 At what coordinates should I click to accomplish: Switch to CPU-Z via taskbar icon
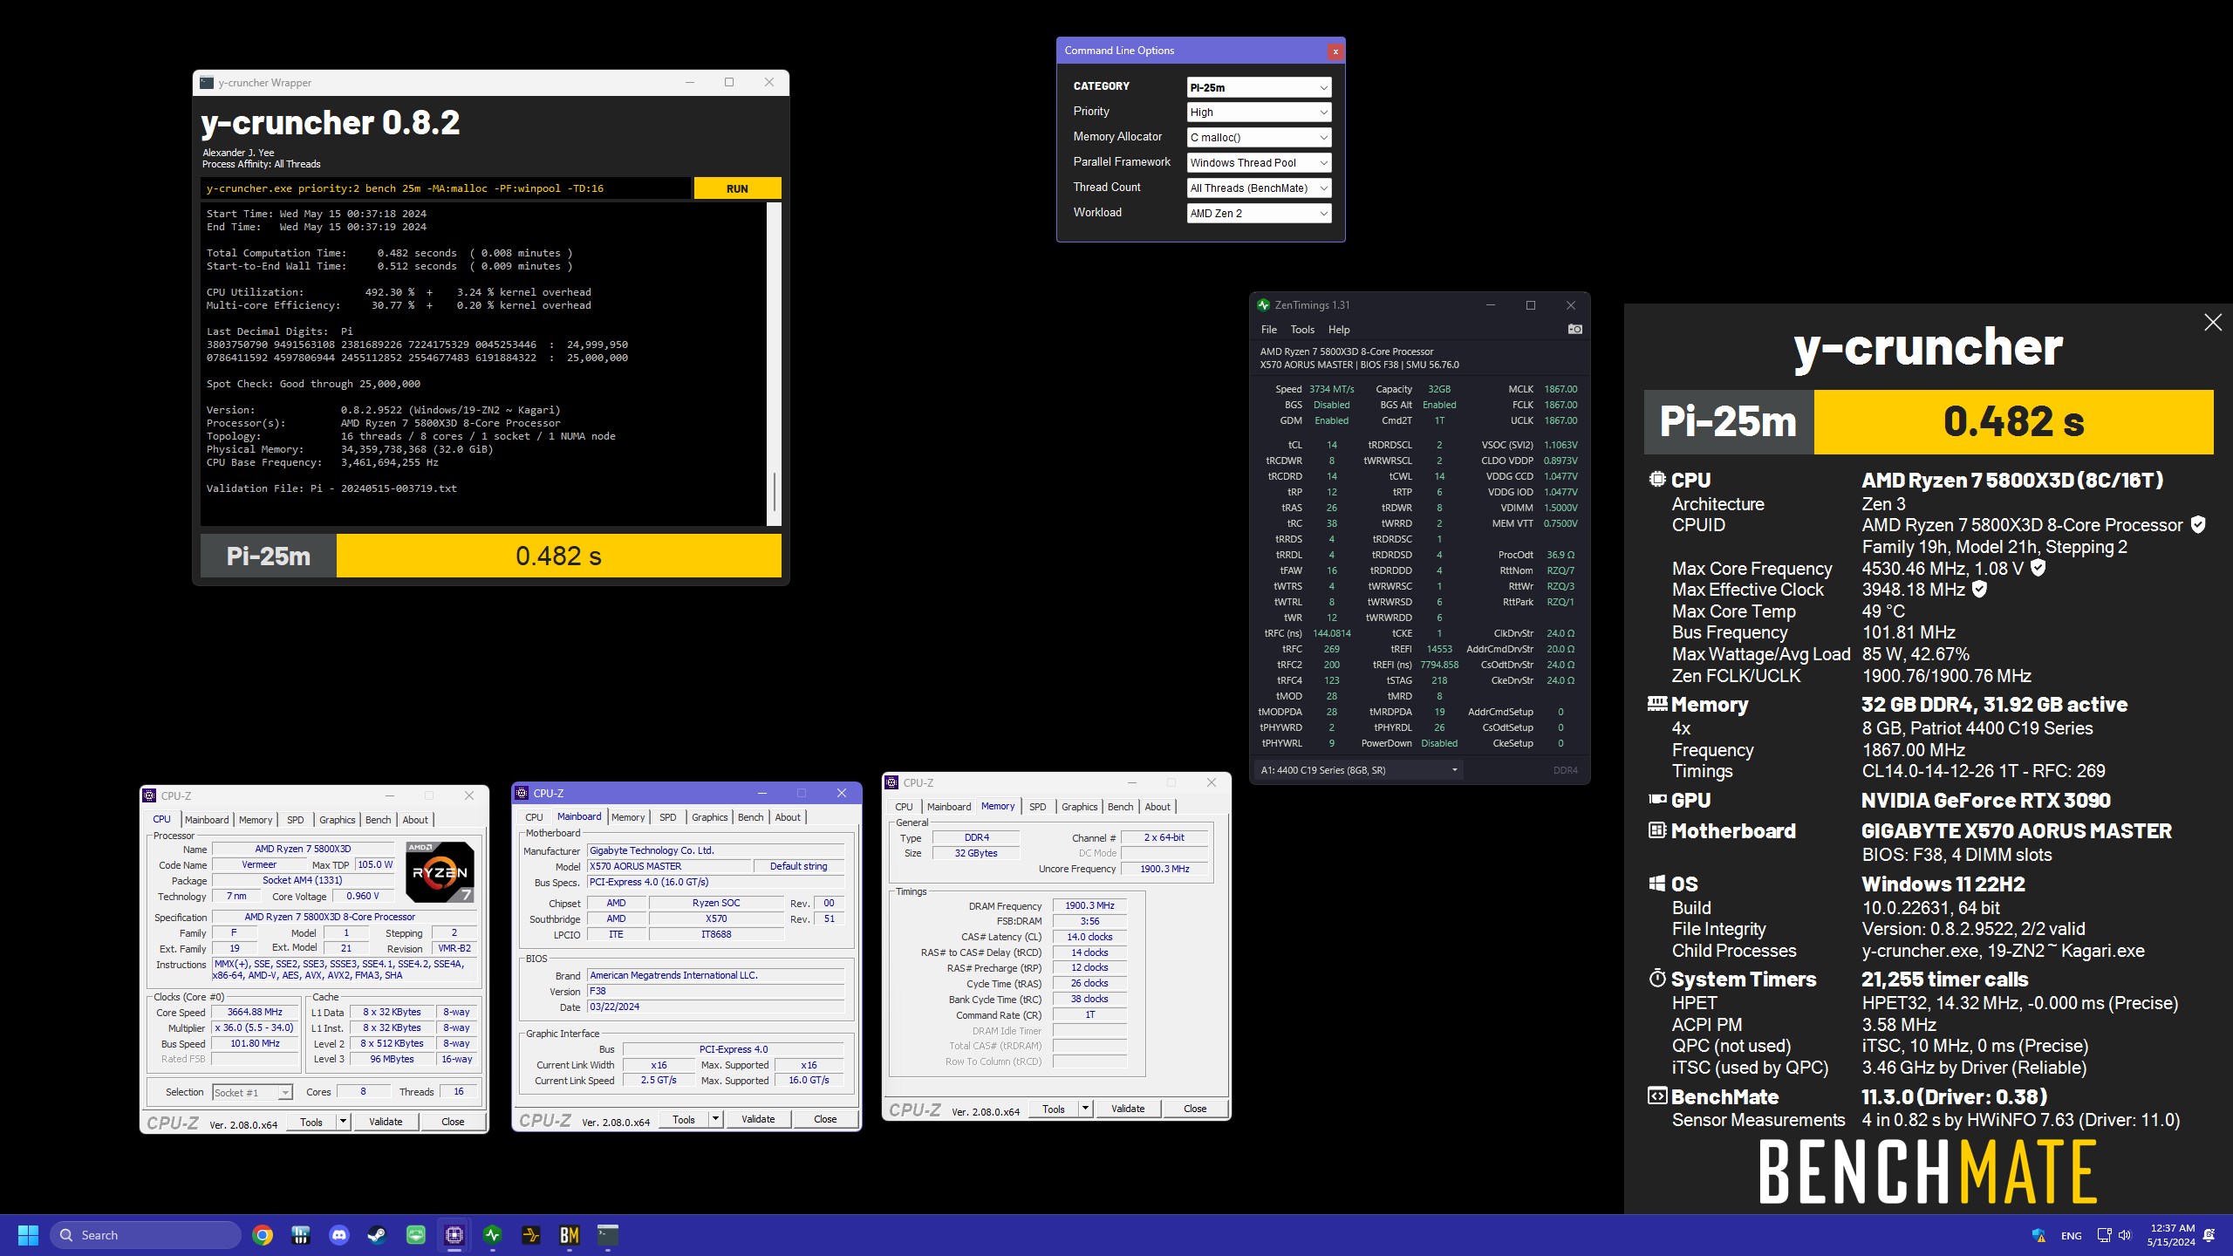coord(454,1235)
